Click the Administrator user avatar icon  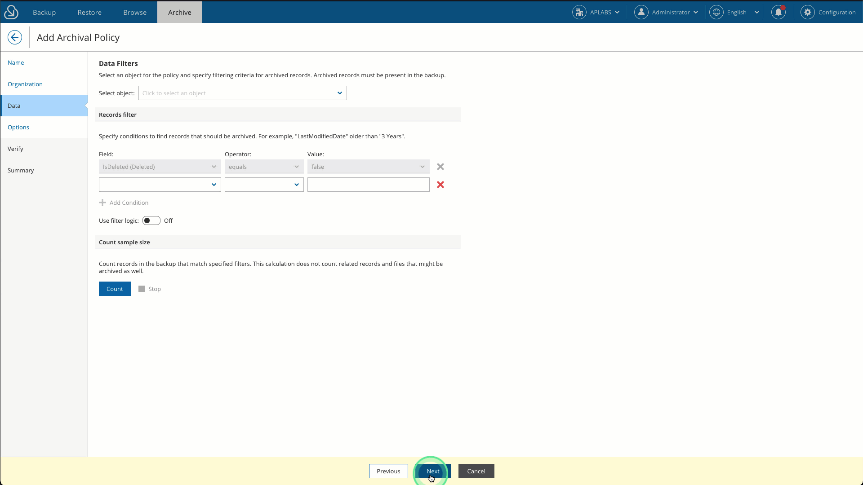[x=641, y=12]
